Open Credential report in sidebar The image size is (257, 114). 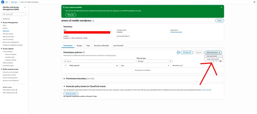8,66
